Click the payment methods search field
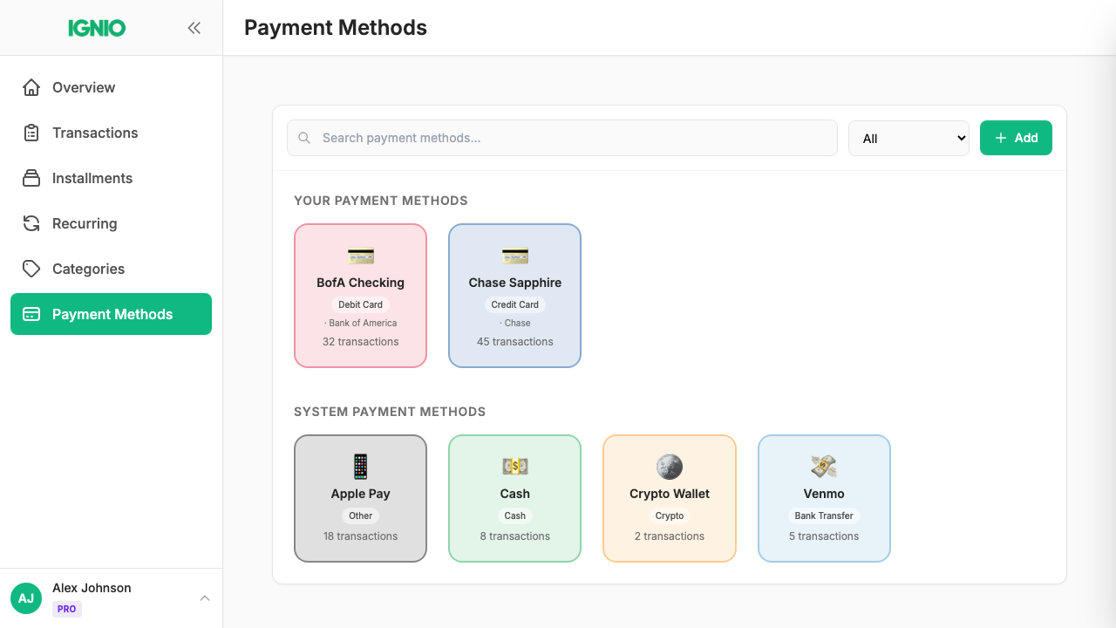 [x=561, y=138]
